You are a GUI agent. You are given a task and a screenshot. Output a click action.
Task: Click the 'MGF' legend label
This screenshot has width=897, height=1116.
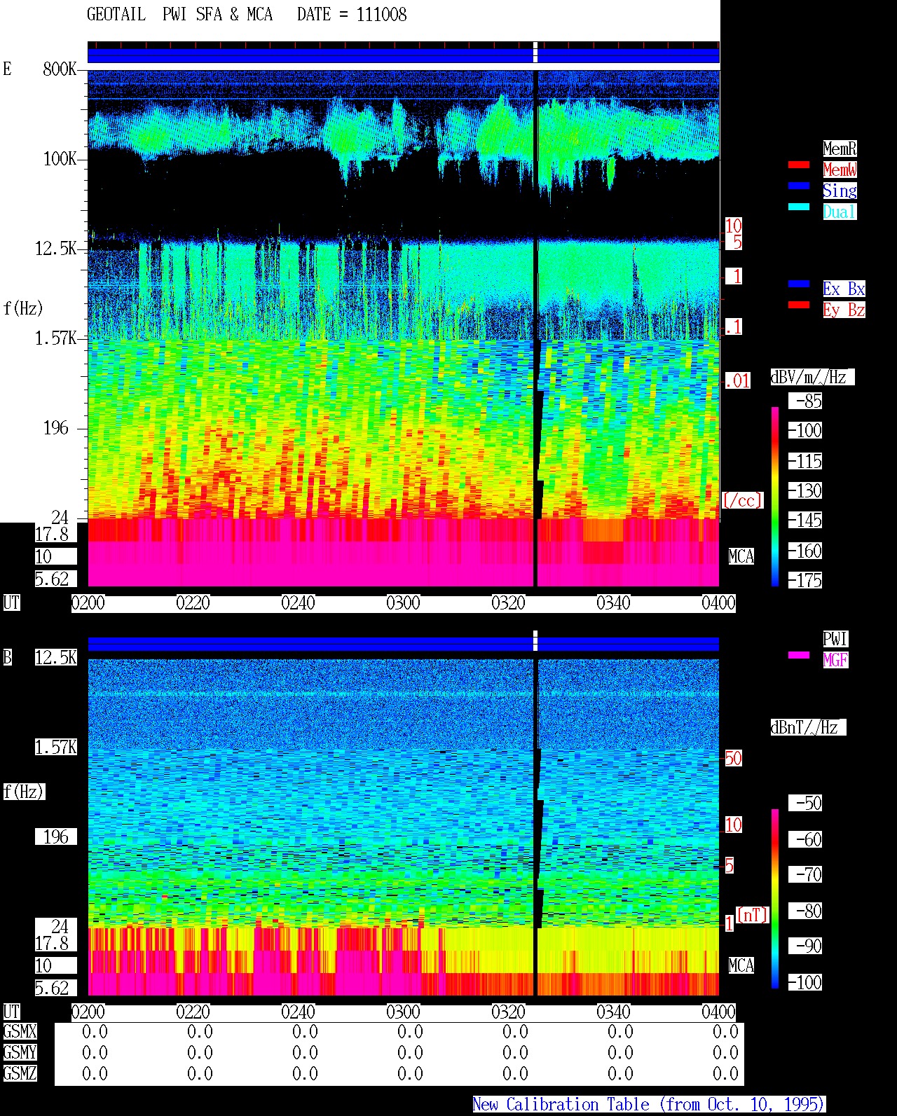click(x=835, y=660)
